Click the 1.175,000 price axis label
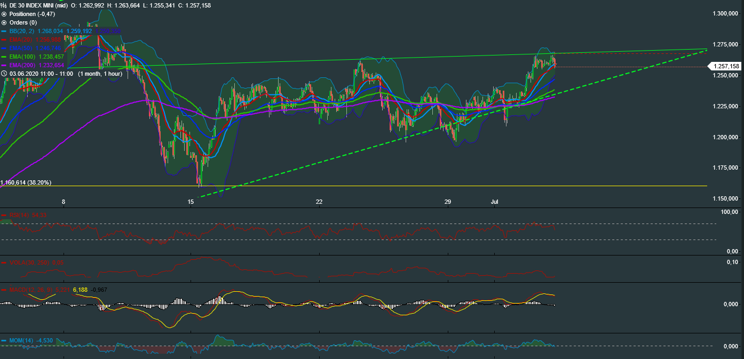 [x=725, y=168]
